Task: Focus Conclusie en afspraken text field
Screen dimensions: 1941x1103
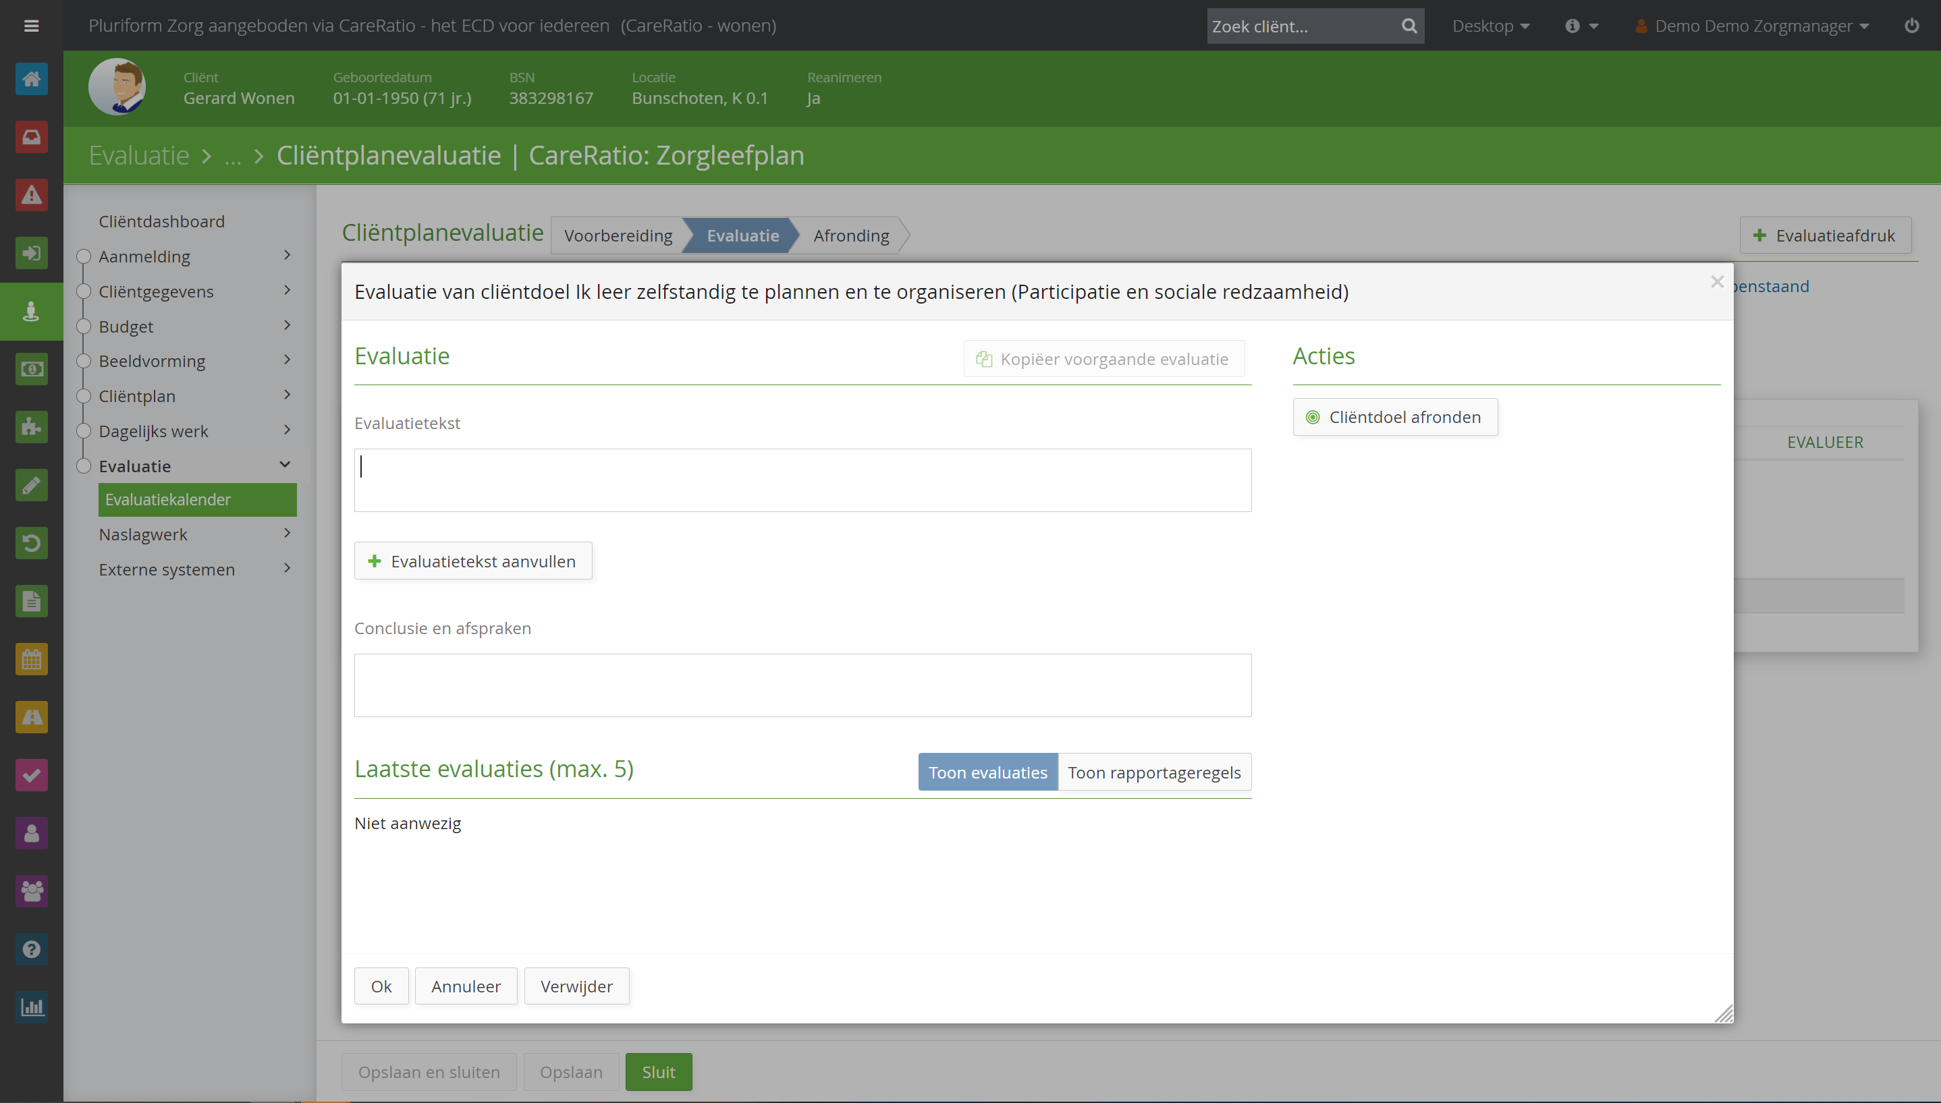Action: pos(802,685)
